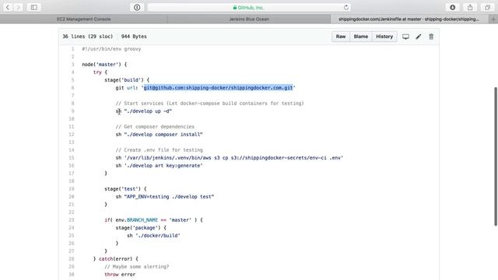Add a new tab
Viewport: 498px width, 280px height.
tap(493, 19)
